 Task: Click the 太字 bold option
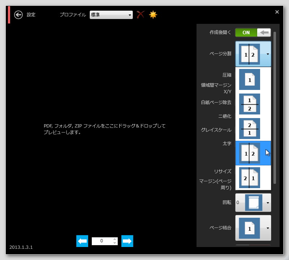(228, 143)
